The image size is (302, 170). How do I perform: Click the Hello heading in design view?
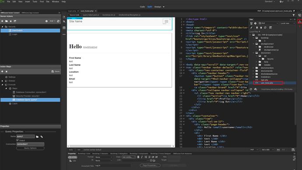pos(75,46)
